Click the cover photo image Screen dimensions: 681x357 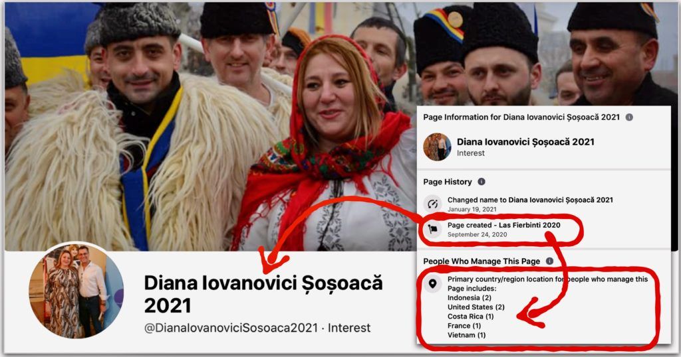(x=208, y=127)
